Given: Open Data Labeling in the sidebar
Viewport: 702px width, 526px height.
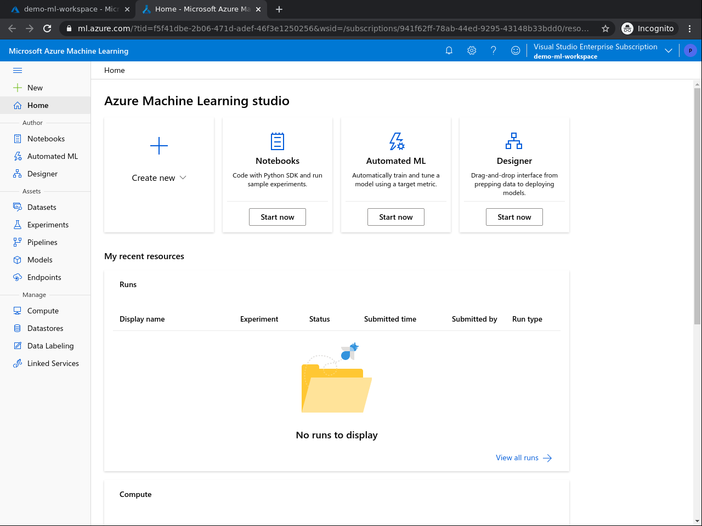Looking at the screenshot, I should click(50, 345).
